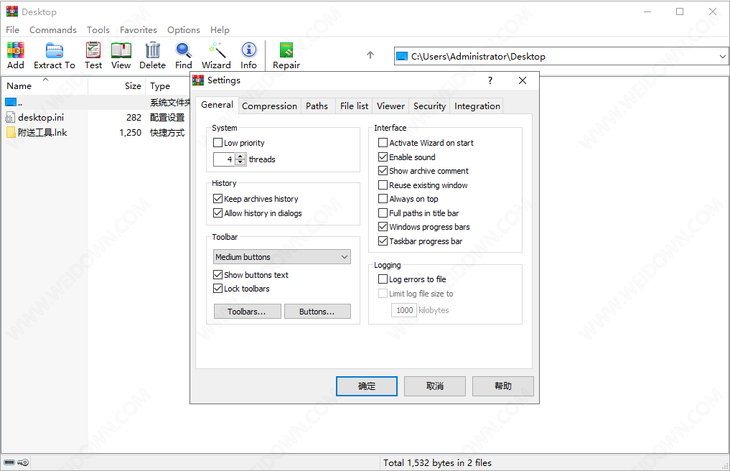Select the General tab
This screenshot has width=730, height=471.
(217, 105)
